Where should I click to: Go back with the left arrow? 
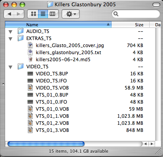[x=9, y=14]
